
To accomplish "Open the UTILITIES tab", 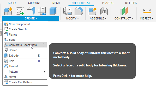I will [131, 3].
